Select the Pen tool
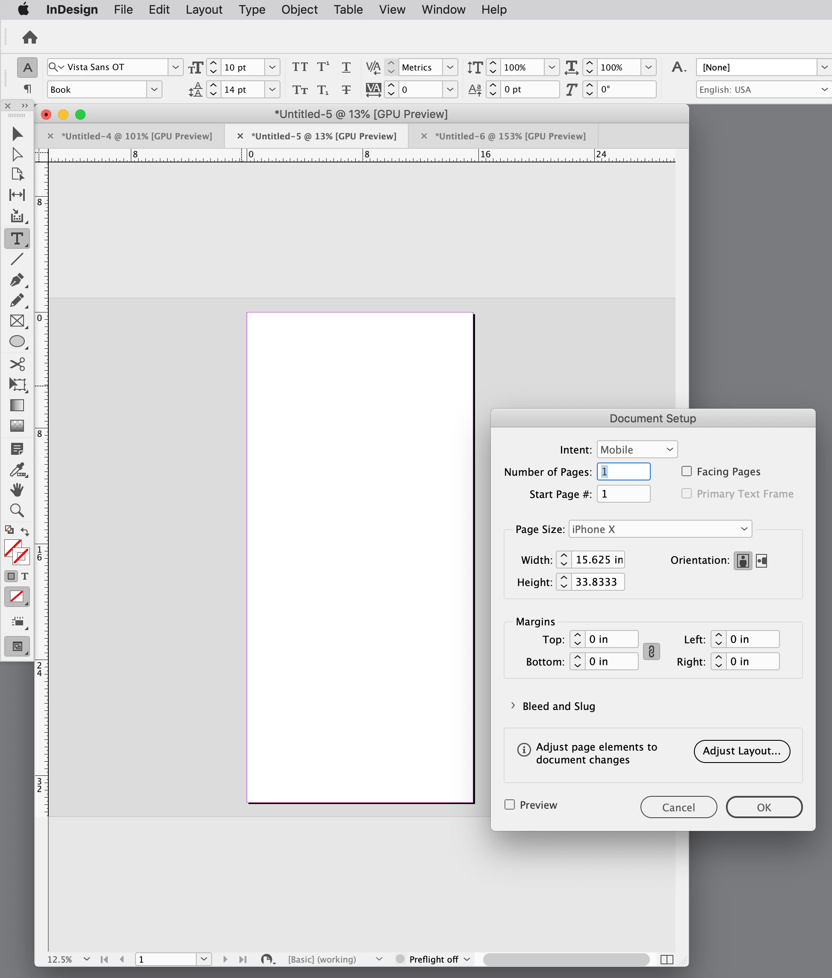 [x=17, y=280]
